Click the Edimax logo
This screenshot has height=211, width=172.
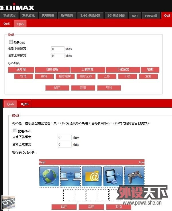(17, 7)
